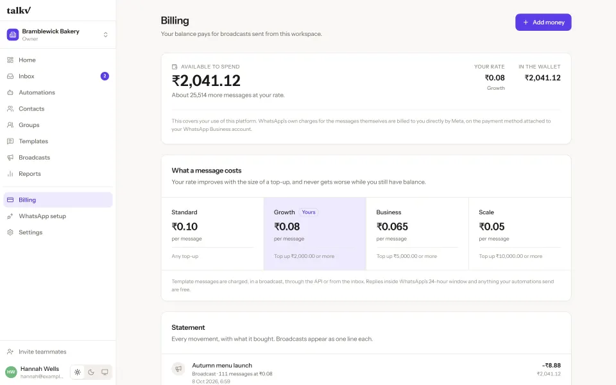Click the Reports bar chart icon
The image size is (616, 385).
[10, 174]
